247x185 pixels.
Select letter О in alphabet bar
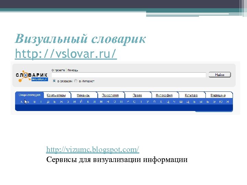(x=115, y=102)
